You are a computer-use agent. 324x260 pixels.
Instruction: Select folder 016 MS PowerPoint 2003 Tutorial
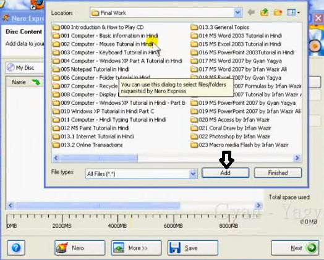[242, 52]
